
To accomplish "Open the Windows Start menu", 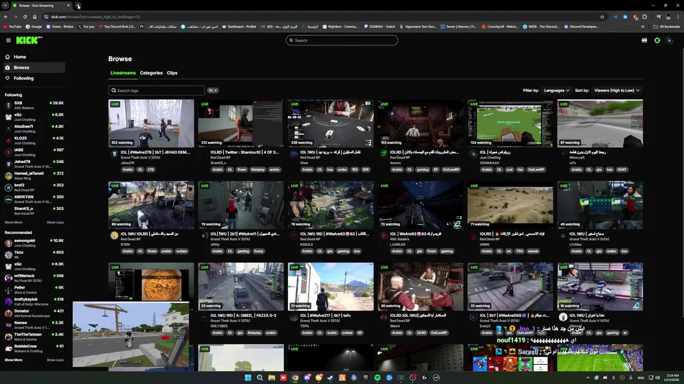I will pyautogui.click(x=248, y=378).
